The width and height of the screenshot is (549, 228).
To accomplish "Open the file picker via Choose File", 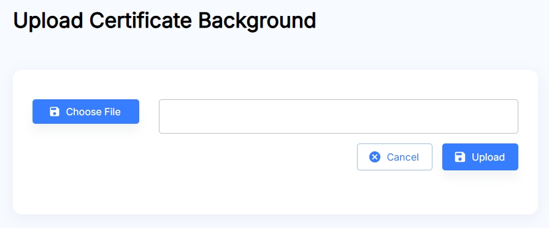I will pyautogui.click(x=86, y=112).
